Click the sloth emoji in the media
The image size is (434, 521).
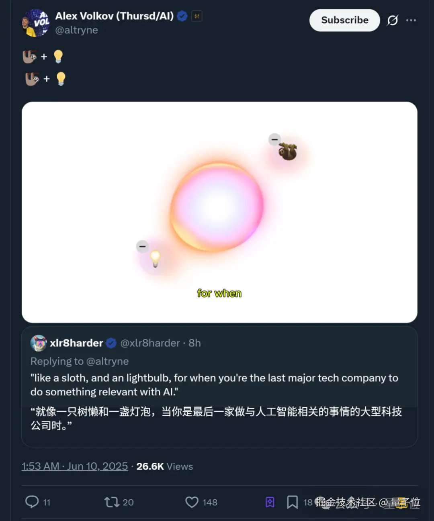coord(288,152)
